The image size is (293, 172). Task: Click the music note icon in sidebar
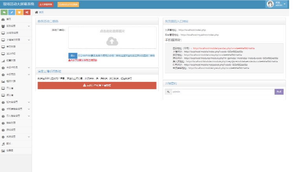pos(3,144)
